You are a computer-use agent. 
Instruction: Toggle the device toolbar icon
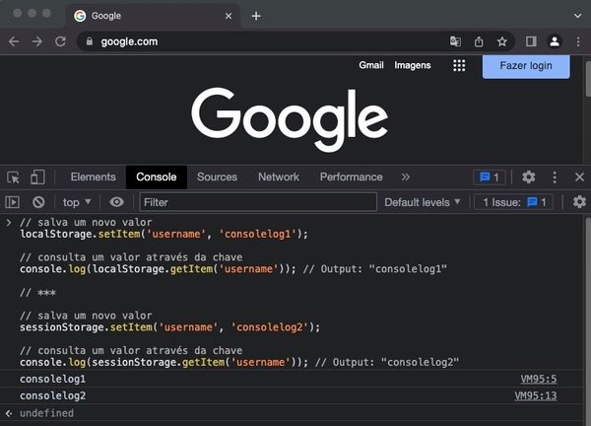pyautogui.click(x=37, y=177)
